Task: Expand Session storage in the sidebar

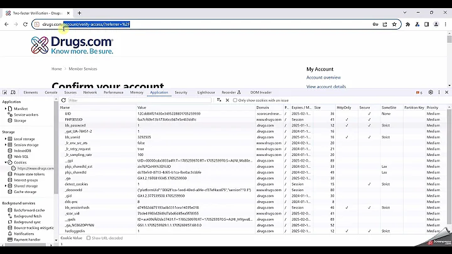Action: (6, 145)
